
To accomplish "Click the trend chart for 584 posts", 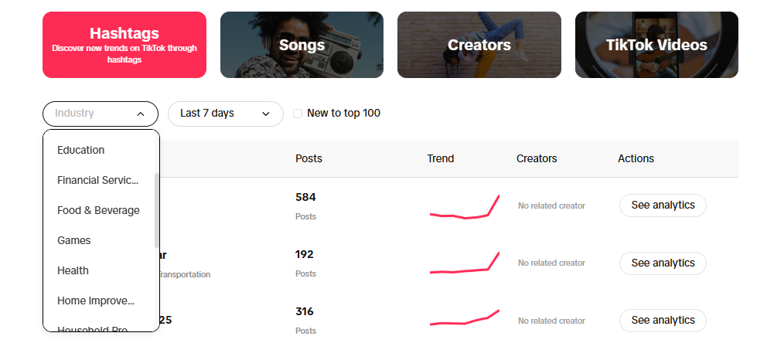I will point(464,207).
